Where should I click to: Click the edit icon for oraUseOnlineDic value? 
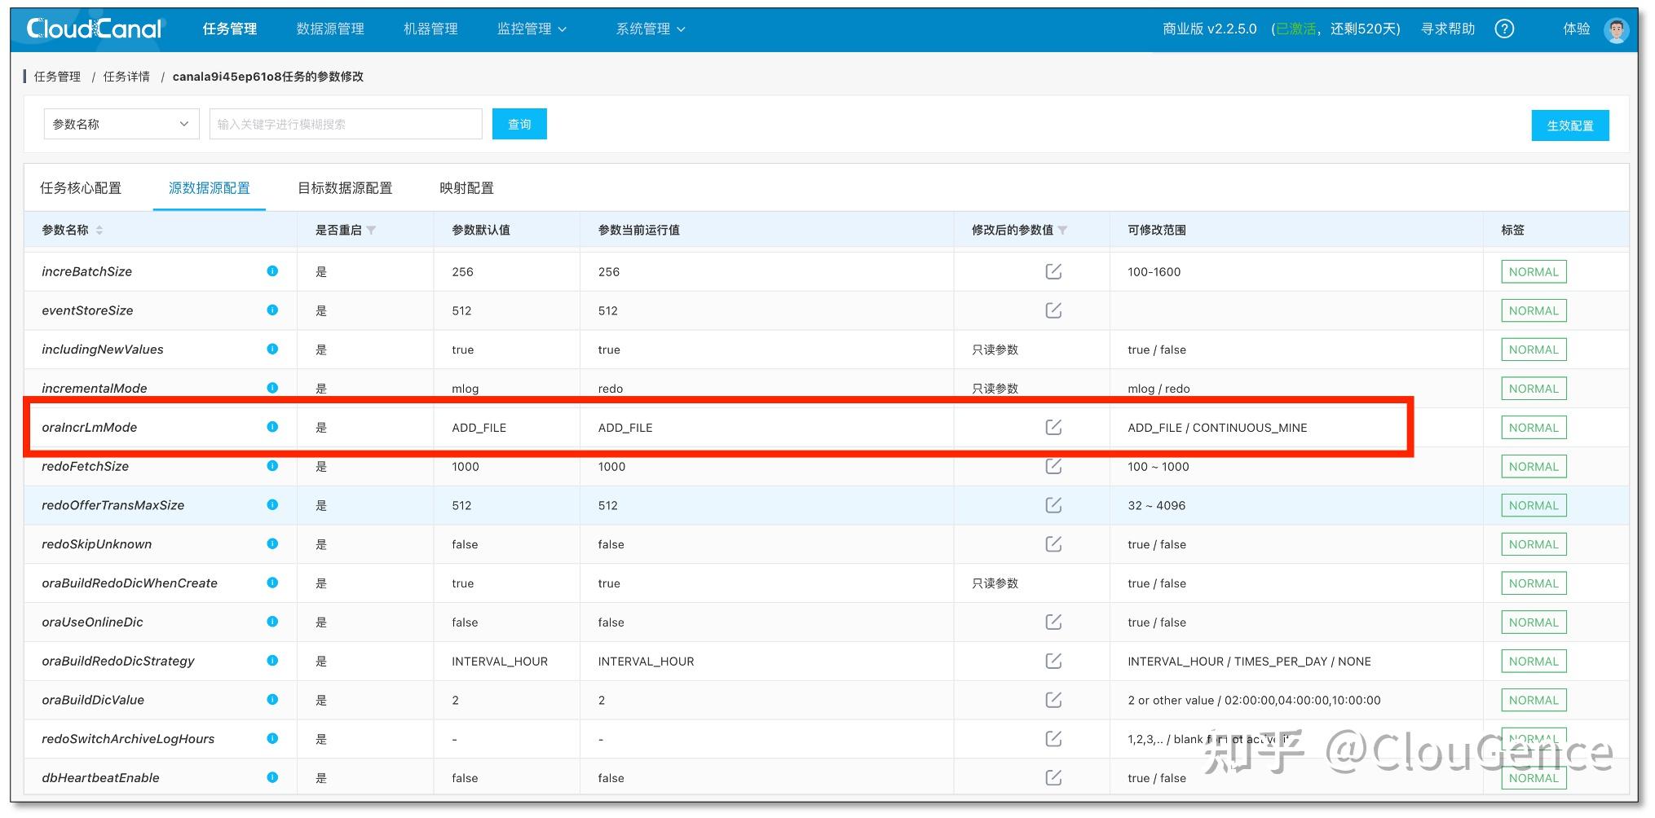(x=1053, y=621)
